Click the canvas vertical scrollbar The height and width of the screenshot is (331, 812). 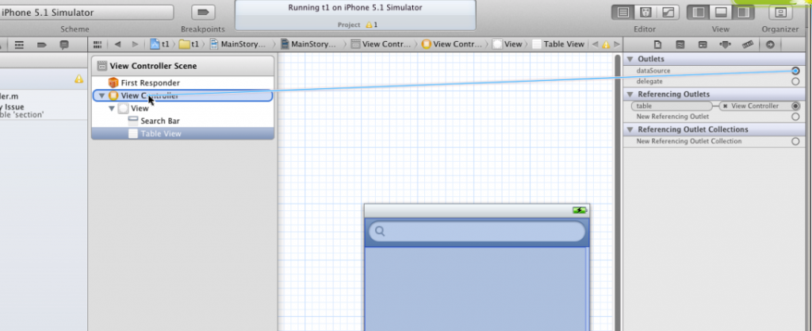click(617, 191)
